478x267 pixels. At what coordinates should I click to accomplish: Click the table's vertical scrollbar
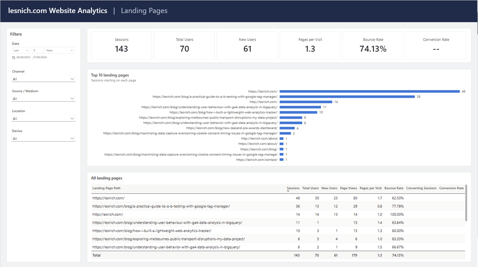(466, 203)
